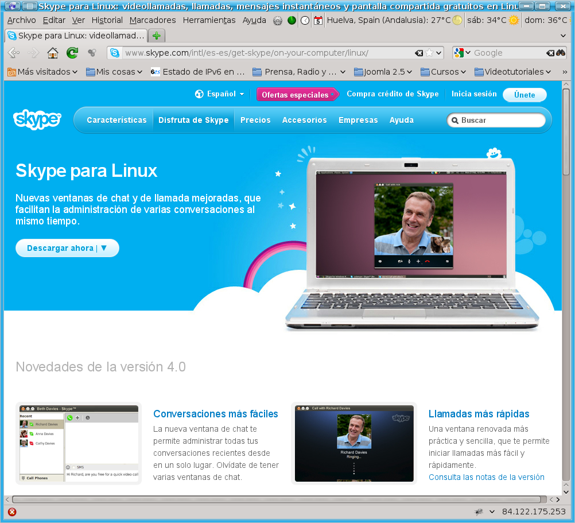The image size is (575, 523).
Task: Clear the Google search box
Action: click(550, 53)
